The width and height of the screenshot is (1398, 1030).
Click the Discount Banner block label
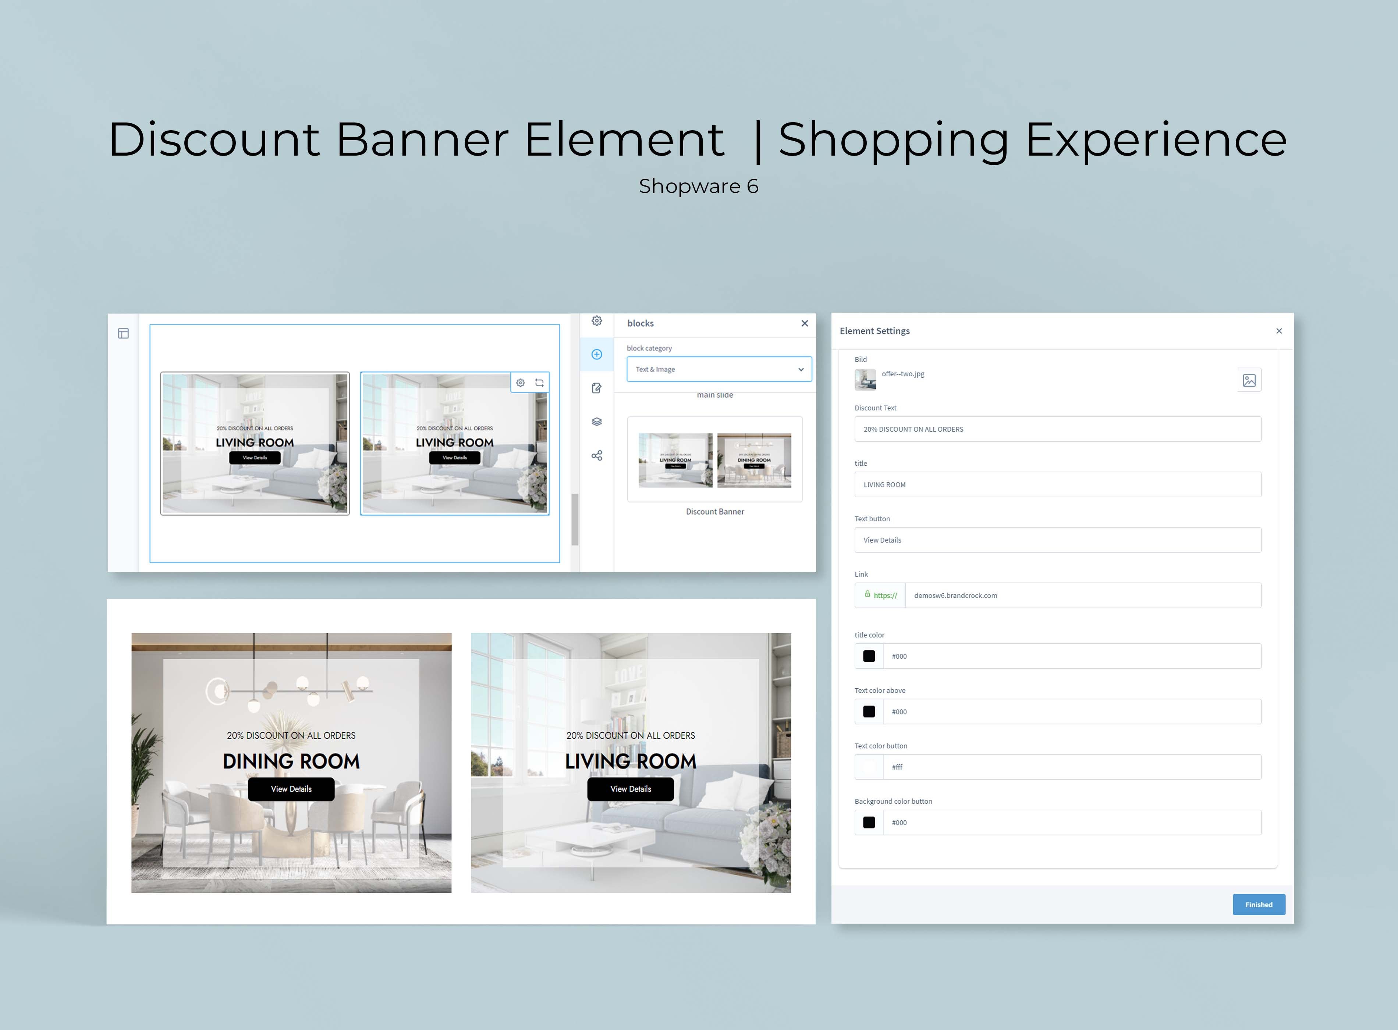(714, 511)
